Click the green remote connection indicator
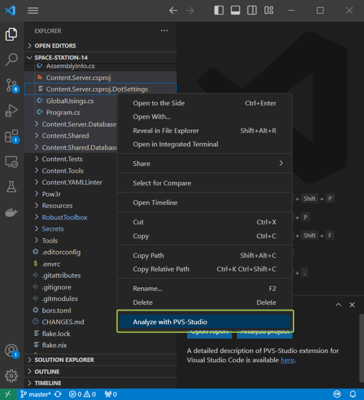364x400 pixels. (7, 394)
